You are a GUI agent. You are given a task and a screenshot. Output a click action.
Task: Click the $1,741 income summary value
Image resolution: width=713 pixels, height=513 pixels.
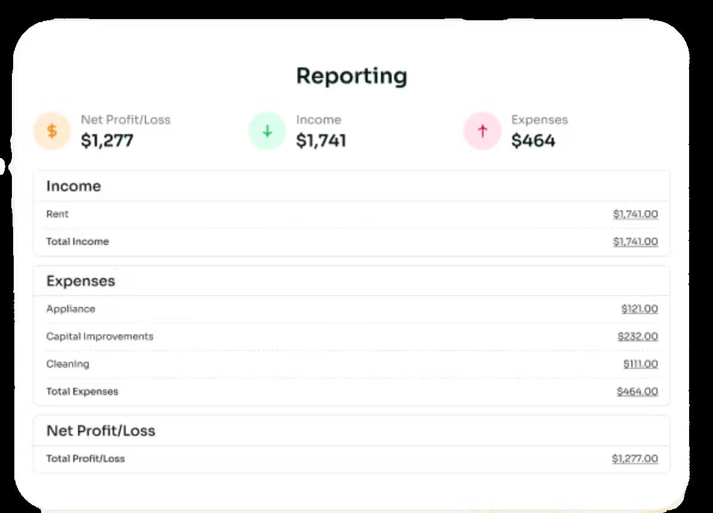click(x=321, y=141)
